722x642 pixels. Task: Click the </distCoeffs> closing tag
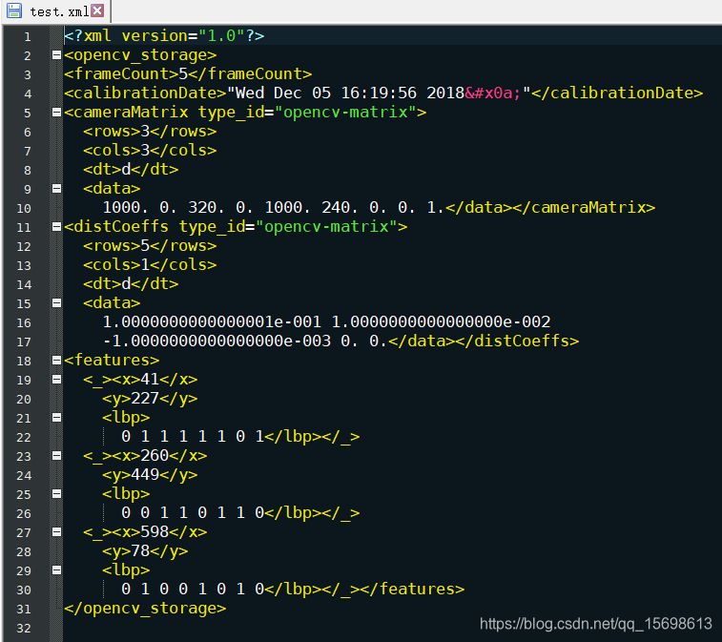click(517, 342)
